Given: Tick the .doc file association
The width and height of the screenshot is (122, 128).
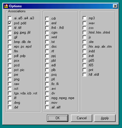Looking at the screenshot, I should pos(47,46).
